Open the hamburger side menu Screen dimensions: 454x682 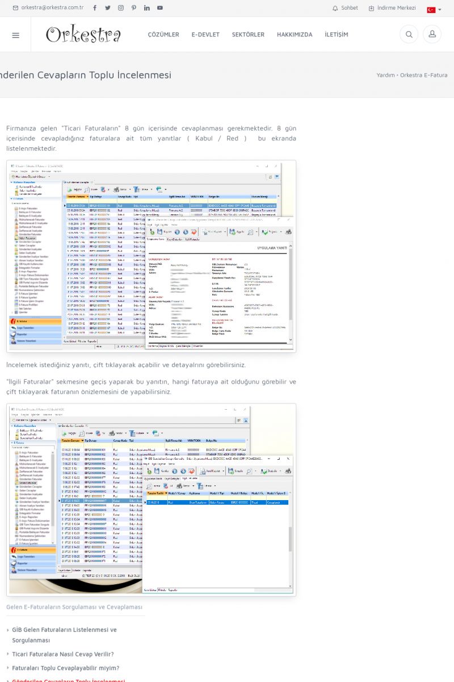[x=15, y=35]
